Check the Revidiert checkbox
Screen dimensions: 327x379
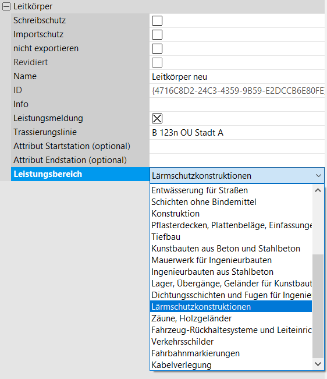click(x=157, y=63)
